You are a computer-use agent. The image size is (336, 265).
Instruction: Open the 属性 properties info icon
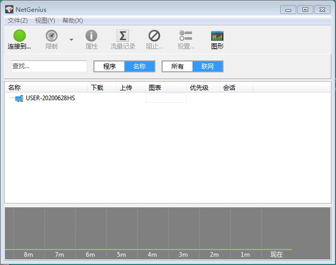91,36
